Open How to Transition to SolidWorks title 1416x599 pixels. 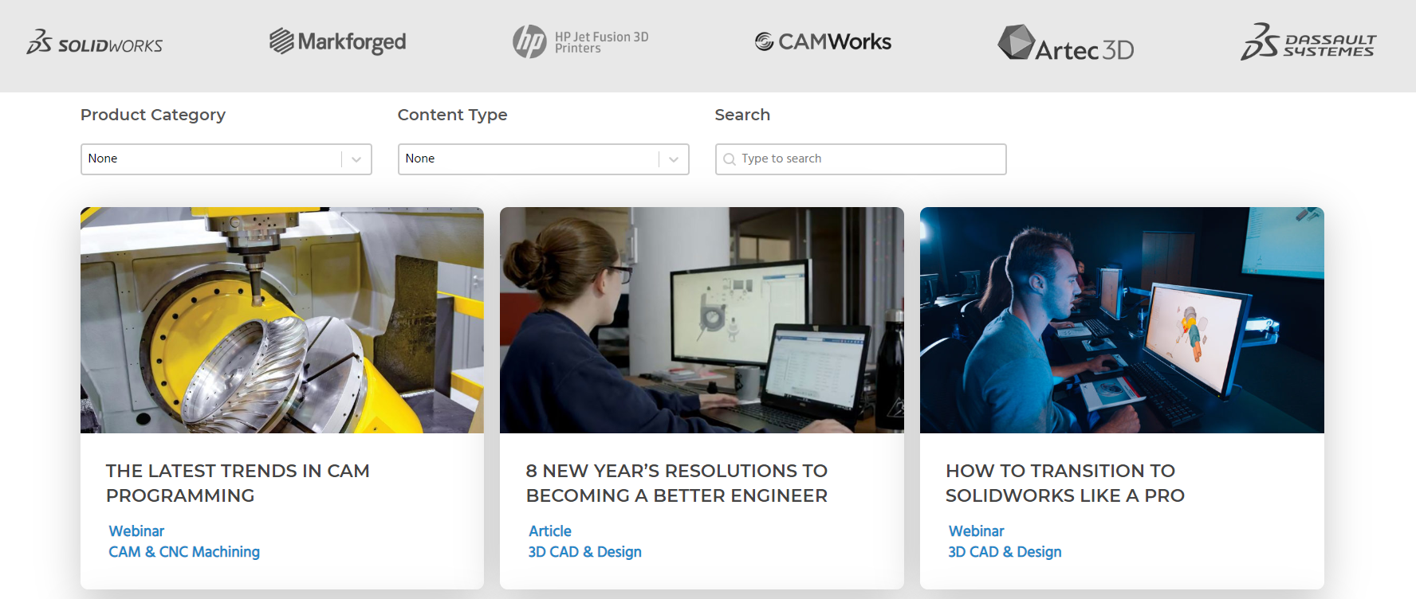(1065, 483)
